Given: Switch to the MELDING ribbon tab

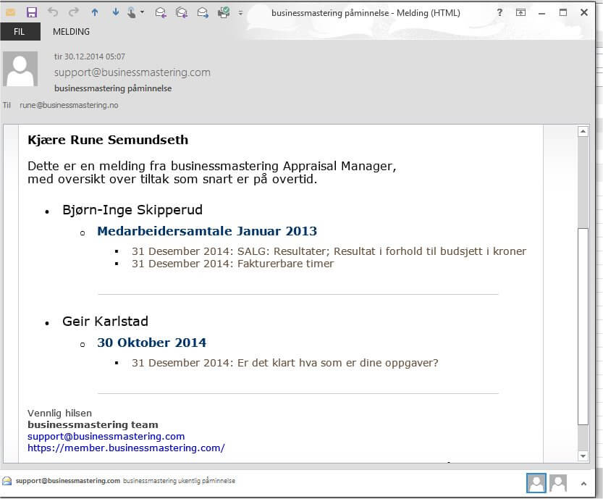Looking at the screenshot, I should 71,32.
